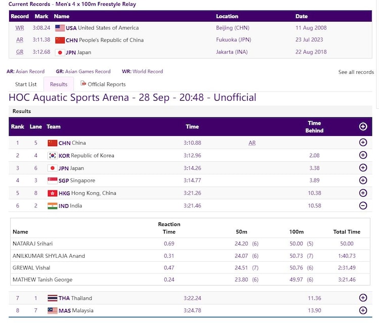Collapse India team details

(363, 206)
